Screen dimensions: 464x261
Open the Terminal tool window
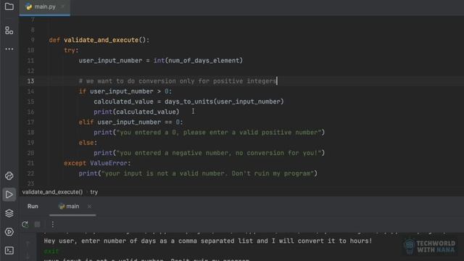[x=9, y=250]
